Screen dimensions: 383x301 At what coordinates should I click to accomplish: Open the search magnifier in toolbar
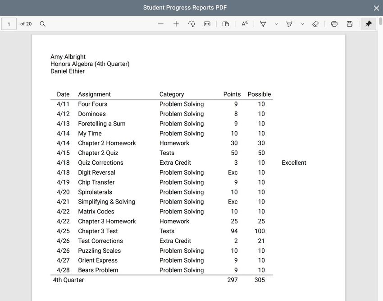(42, 24)
